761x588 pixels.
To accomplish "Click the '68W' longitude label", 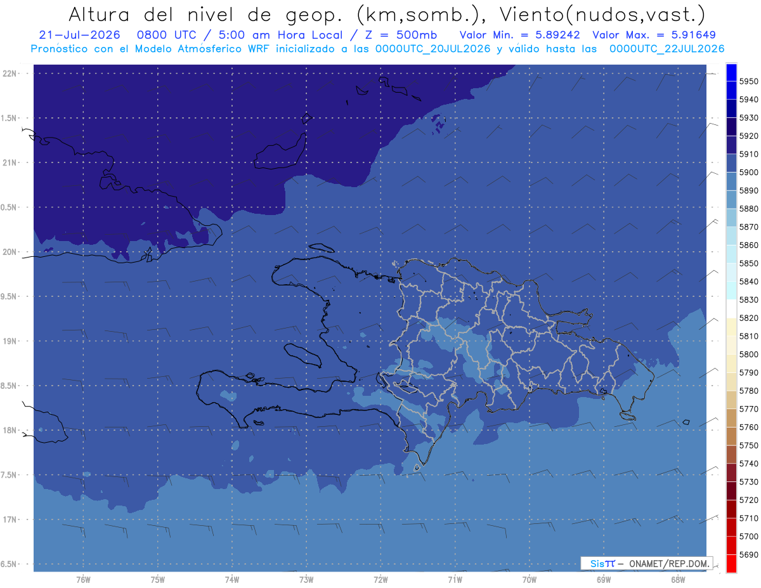I will [678, 579].
